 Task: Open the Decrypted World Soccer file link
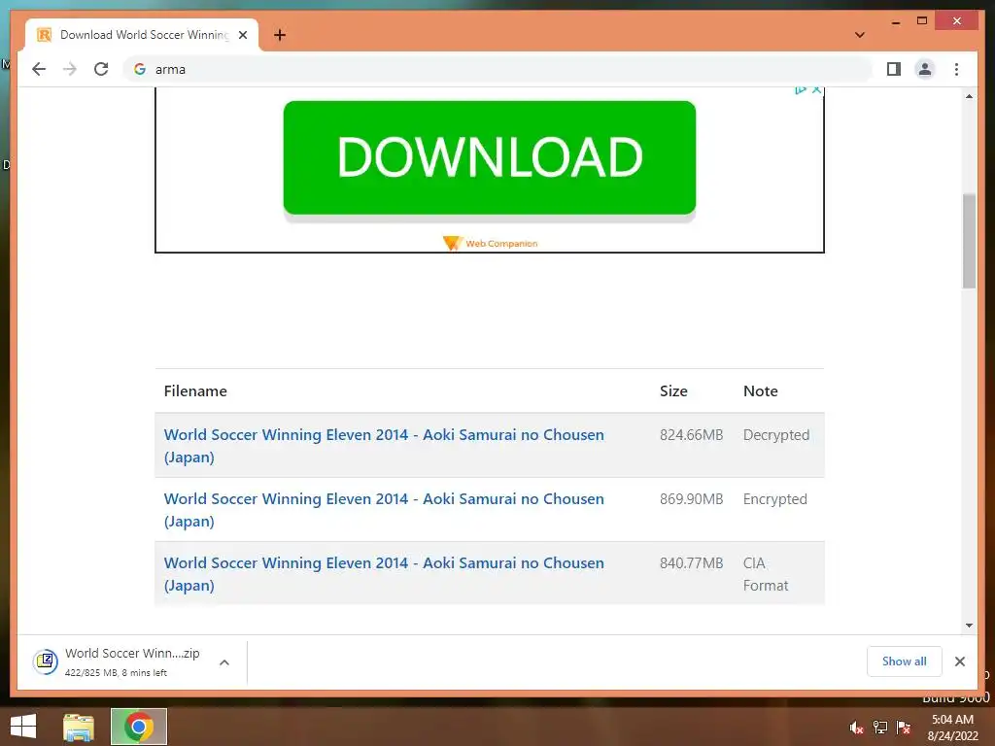[x=383, y=445]
